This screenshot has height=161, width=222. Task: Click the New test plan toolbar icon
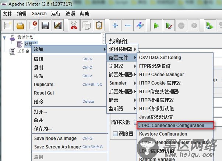tap(8, 25)
